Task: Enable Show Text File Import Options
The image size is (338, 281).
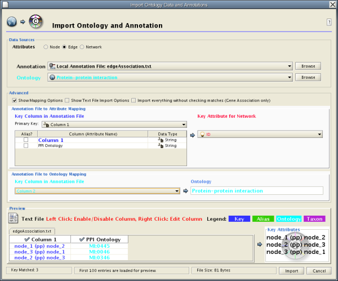Action: [67, 100]
